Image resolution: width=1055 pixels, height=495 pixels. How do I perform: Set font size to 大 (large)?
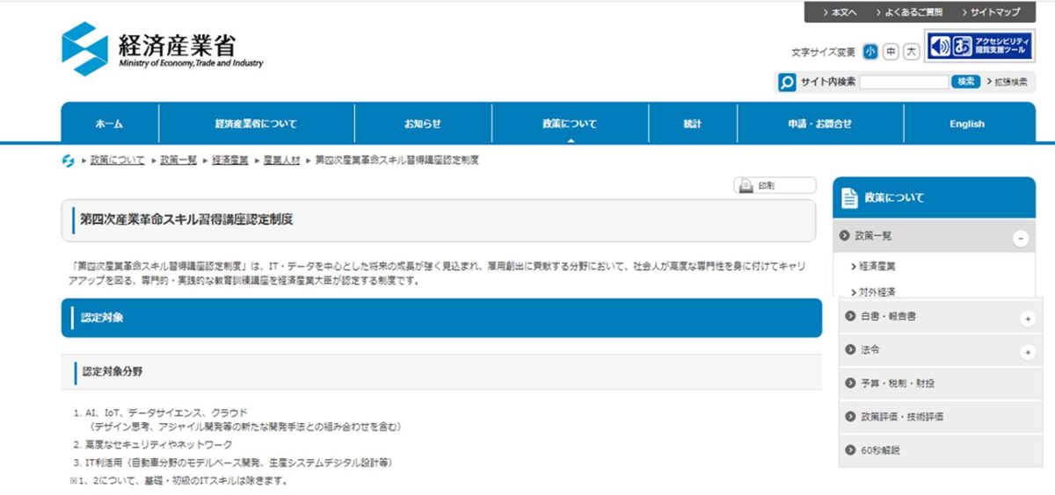pos(912,52)
